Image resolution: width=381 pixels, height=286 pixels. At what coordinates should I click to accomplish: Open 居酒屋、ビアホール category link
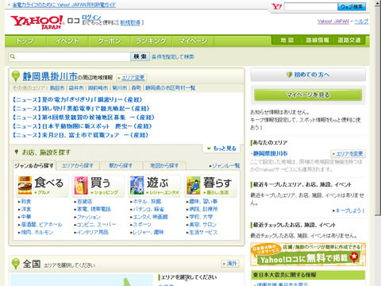tap(40, 225)
